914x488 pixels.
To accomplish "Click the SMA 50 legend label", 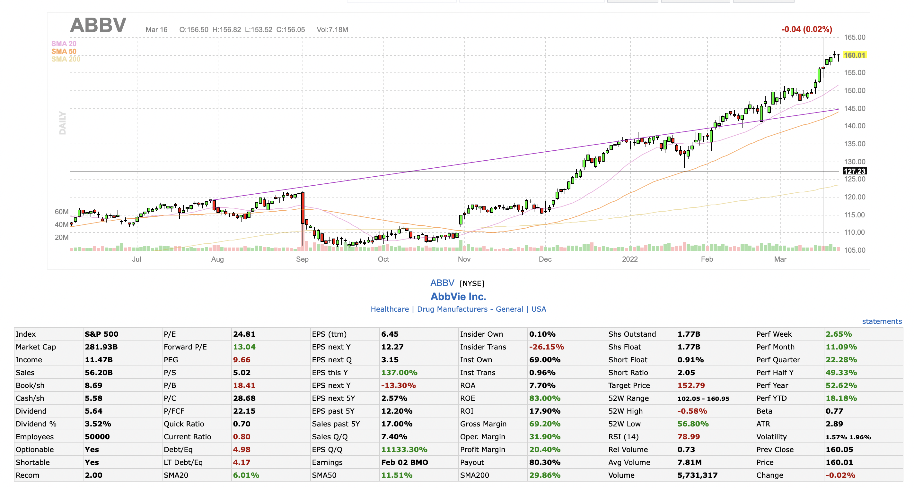I will click(64, 51).
